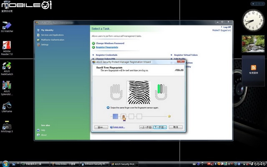Click the More... button in wizard
267x167 pixels.
point(101,127)
